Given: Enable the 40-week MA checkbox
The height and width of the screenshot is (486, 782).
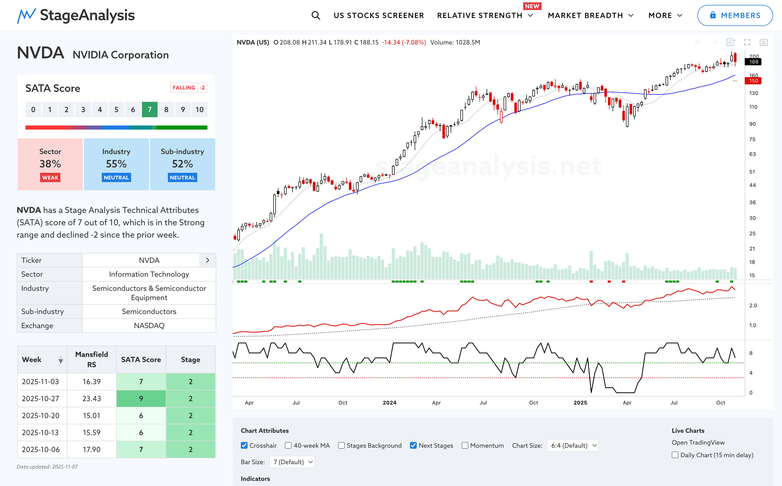Looking at the screenshot, I should 288,445.
